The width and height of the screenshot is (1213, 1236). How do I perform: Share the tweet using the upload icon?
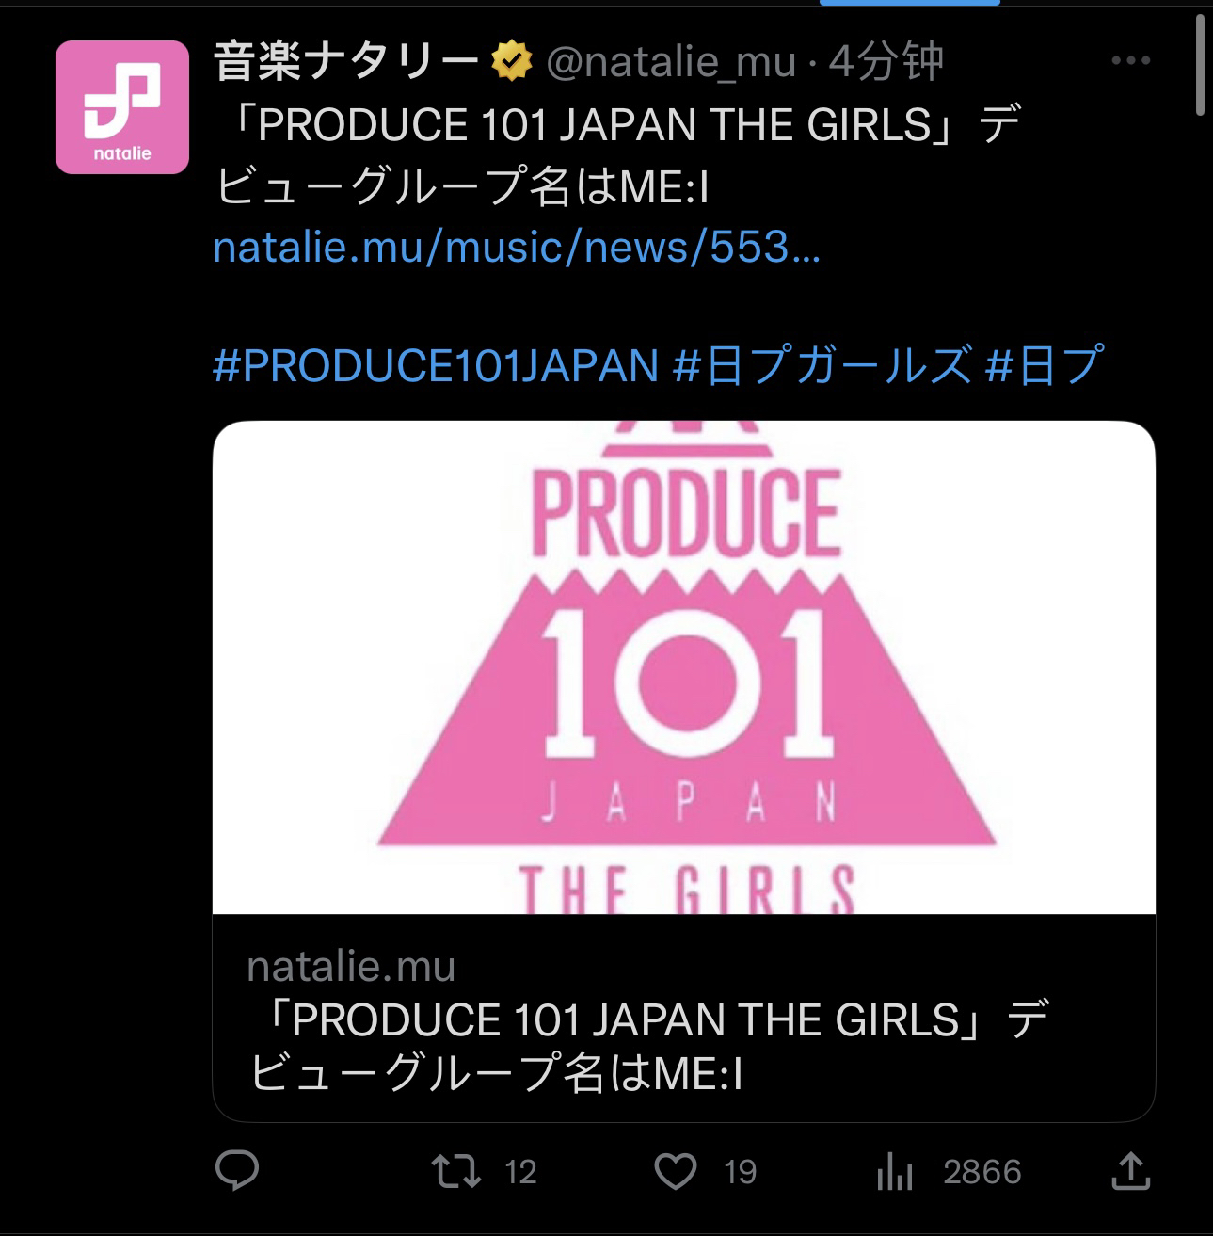[x=1131, y=1171]
